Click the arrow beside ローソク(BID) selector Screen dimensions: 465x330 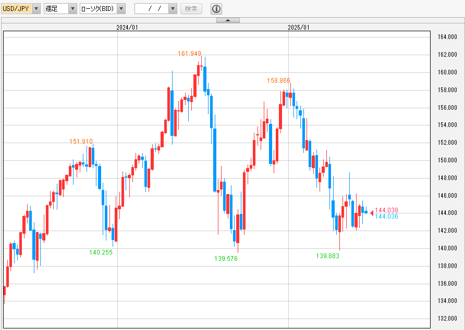click(121, 9)
